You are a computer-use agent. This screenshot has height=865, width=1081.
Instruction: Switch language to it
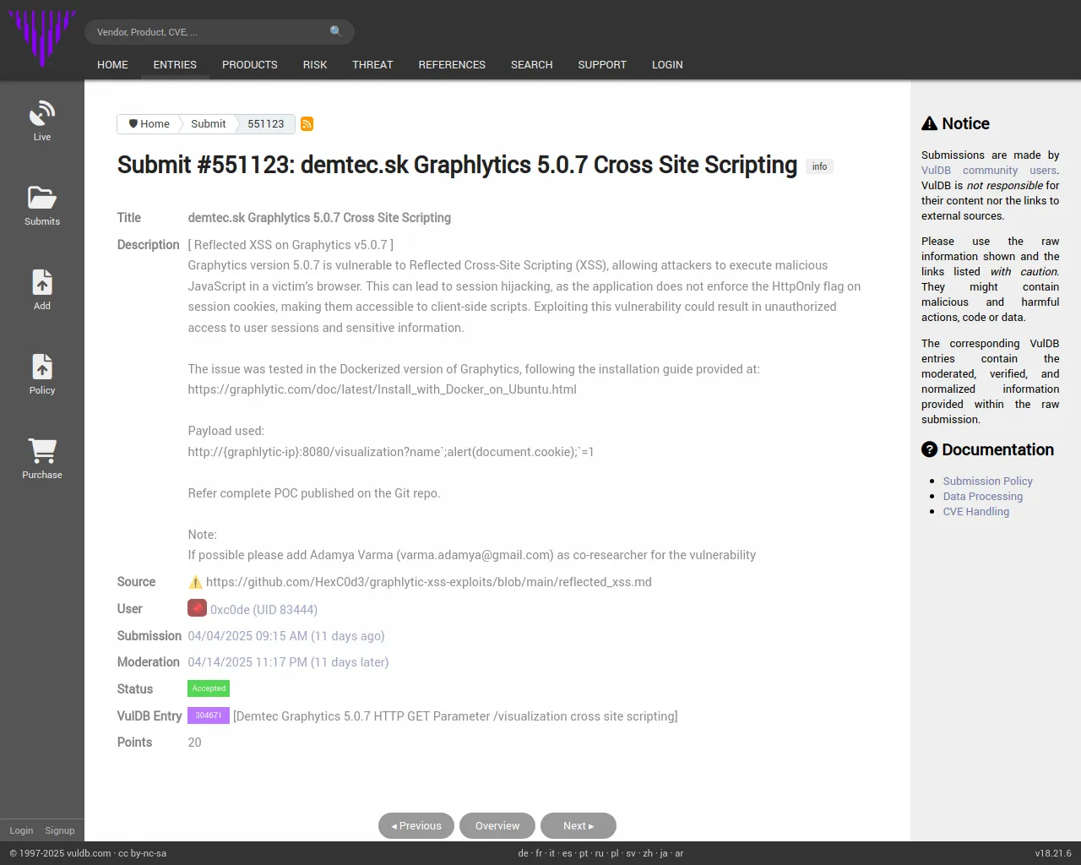point(552,853)
